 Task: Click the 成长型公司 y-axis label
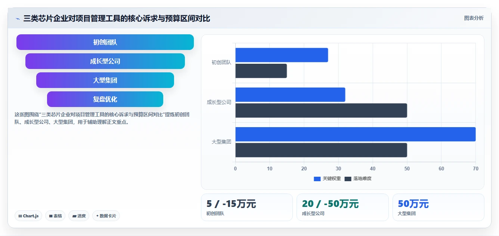click(219, 102)
